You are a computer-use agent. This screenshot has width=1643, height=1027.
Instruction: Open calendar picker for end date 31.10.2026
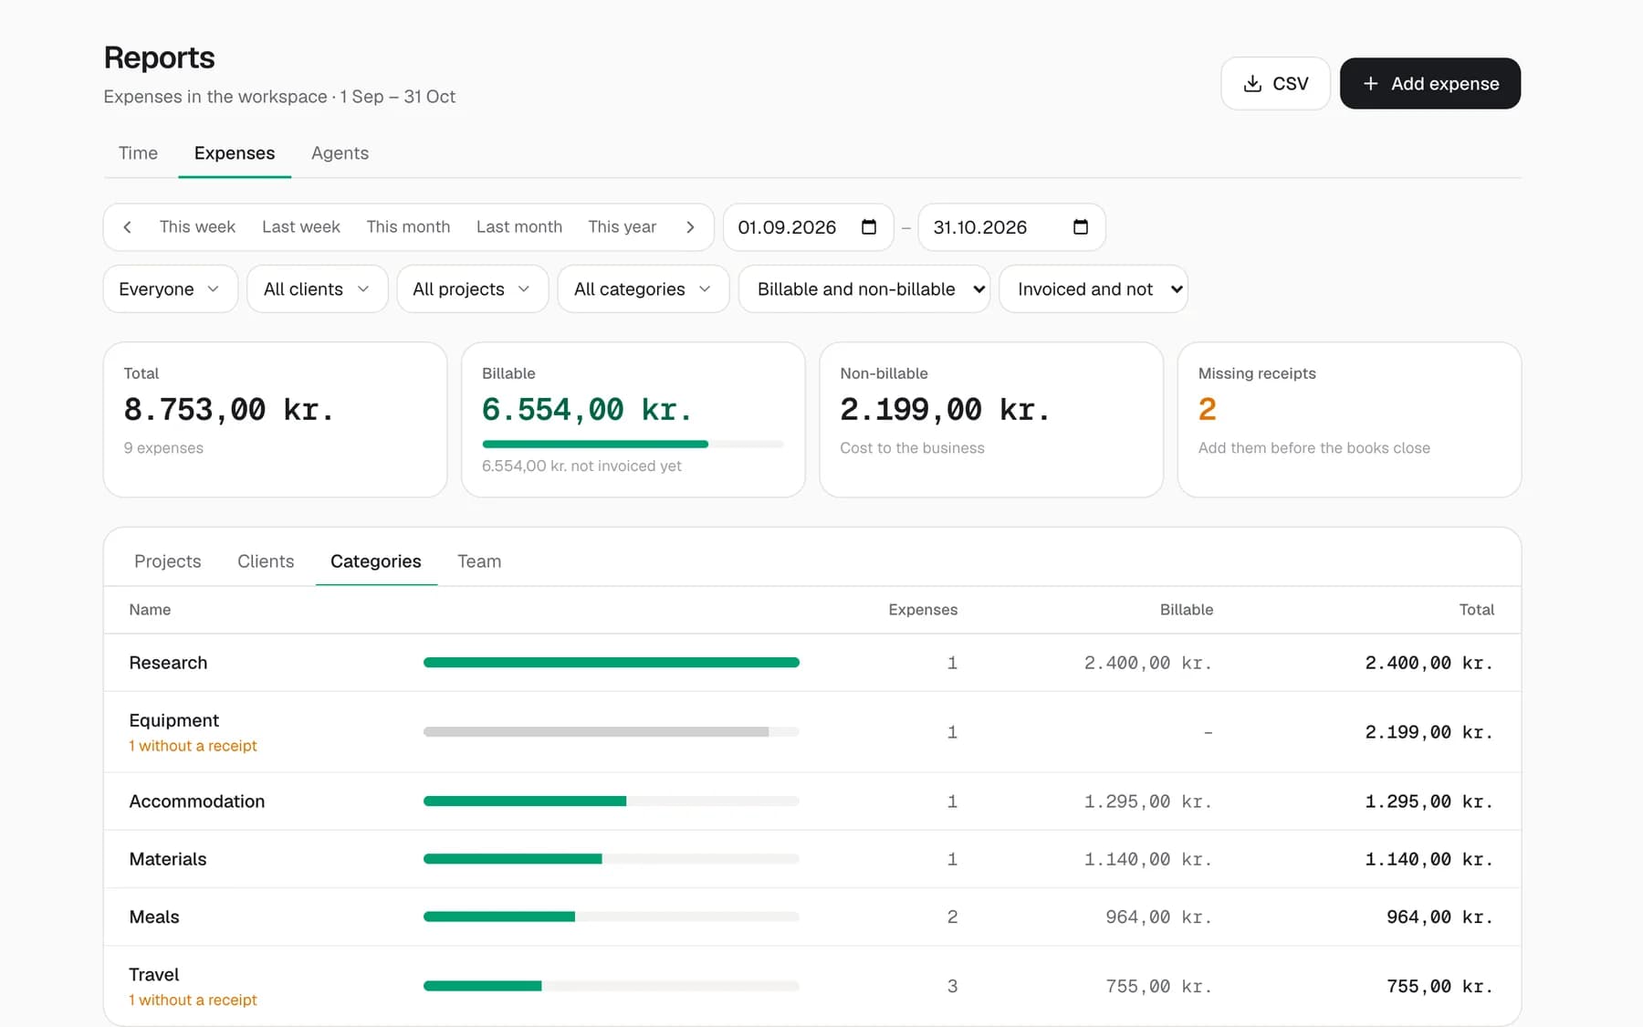point(1081,227)
